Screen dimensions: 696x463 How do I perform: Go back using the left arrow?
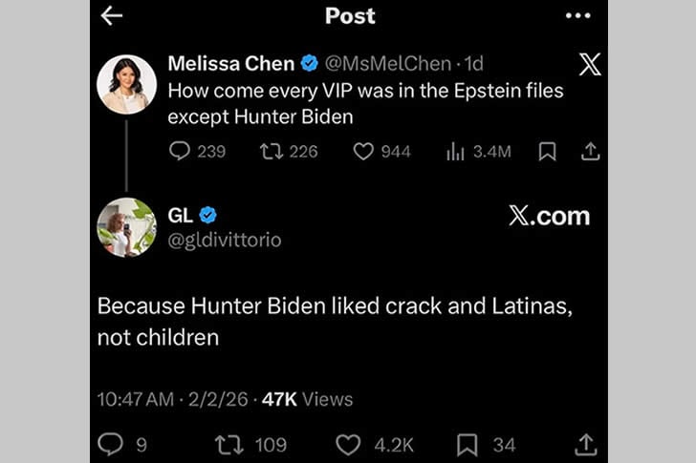[x=112, y=15]
